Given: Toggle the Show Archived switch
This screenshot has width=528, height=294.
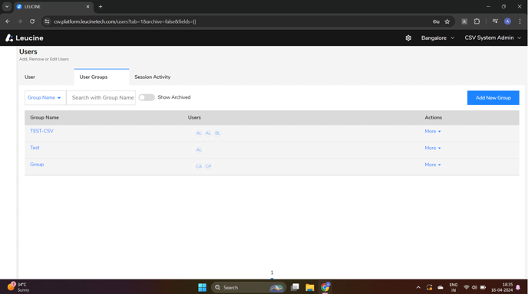Looking at the screenshot, I should coord(147,97).
